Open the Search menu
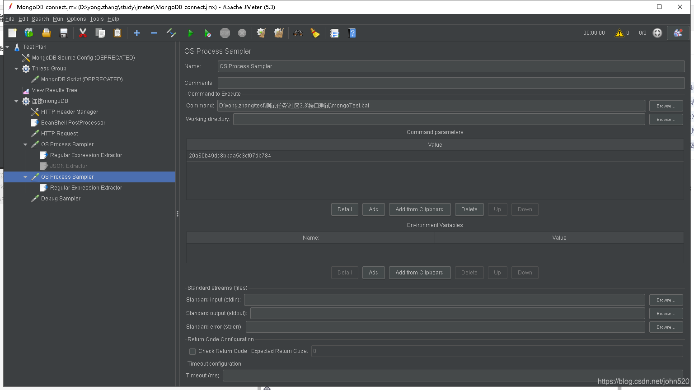 tap(40, 19)
